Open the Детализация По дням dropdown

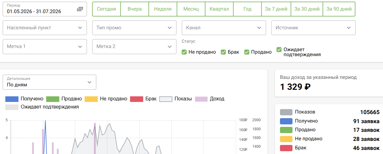[49, 82]
